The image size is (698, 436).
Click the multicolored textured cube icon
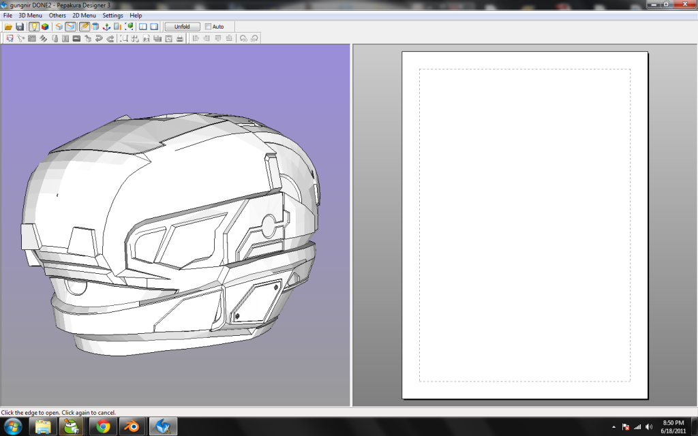[x=45, y=27]
